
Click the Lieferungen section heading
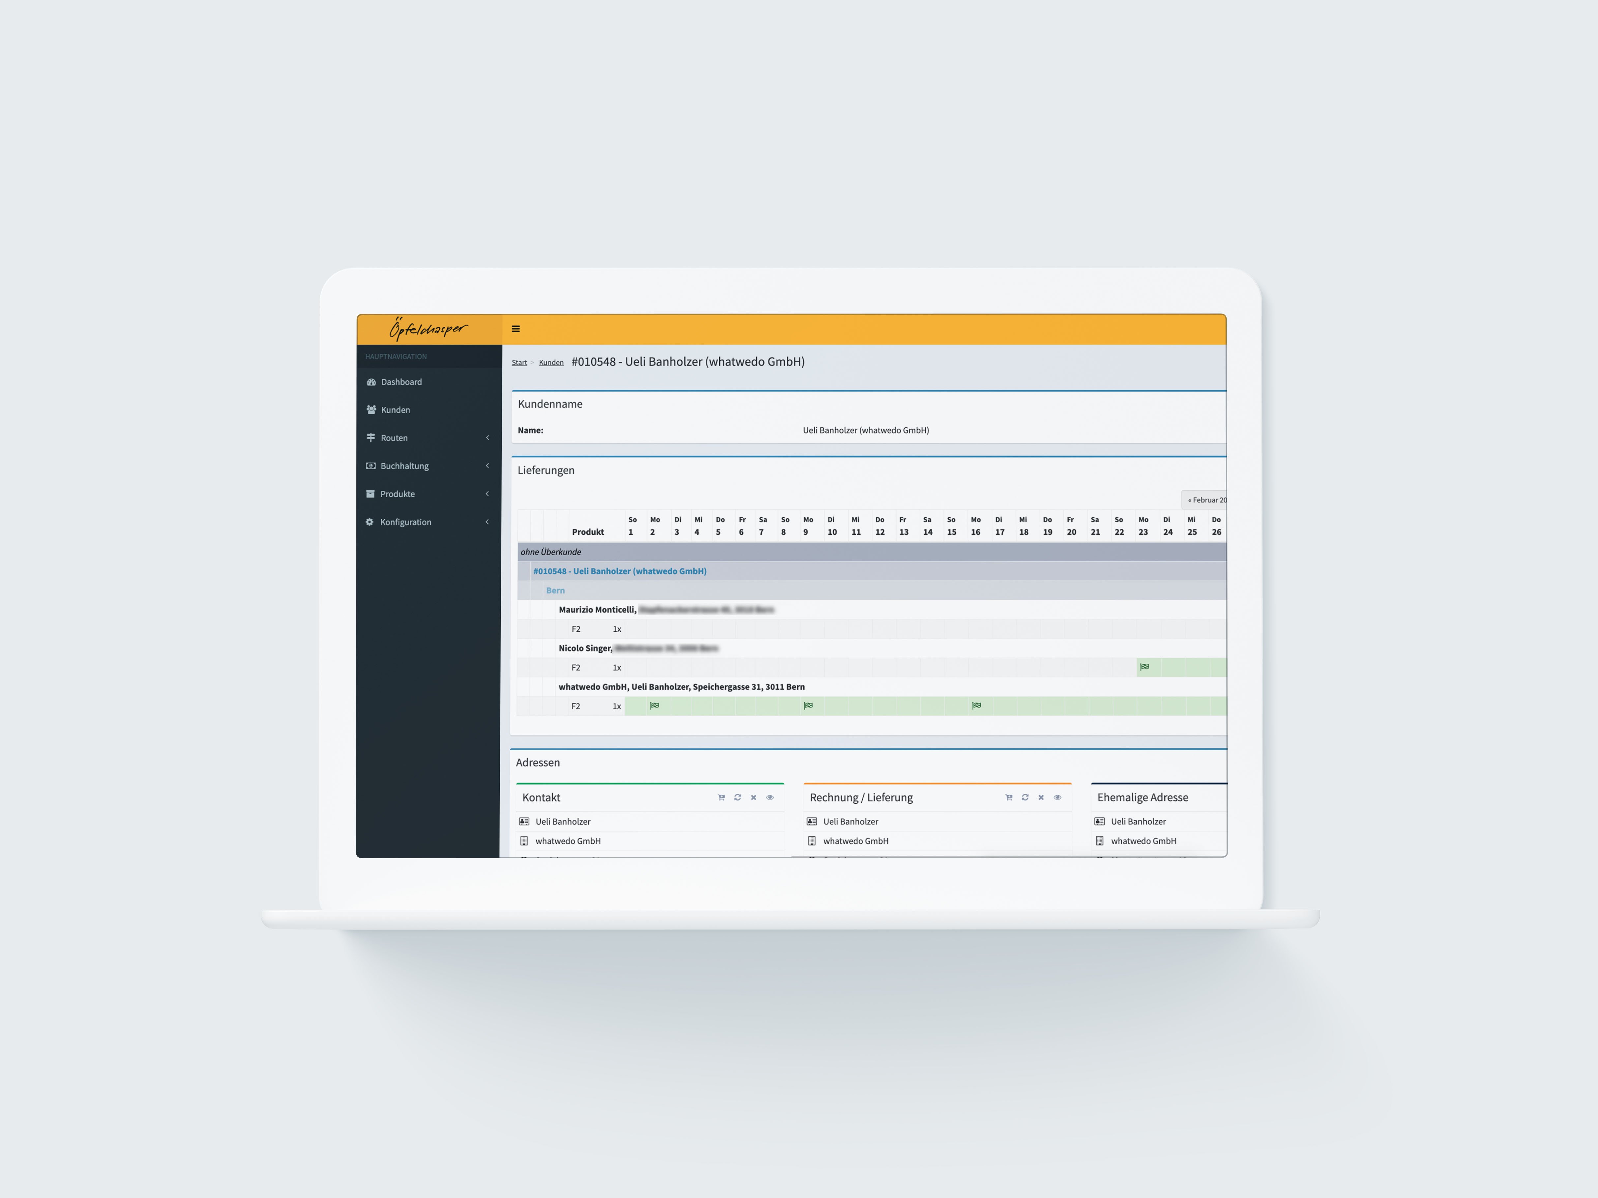tap(546, 470)
